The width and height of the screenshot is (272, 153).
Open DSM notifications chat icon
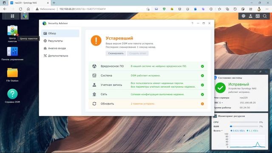(244, 16)
